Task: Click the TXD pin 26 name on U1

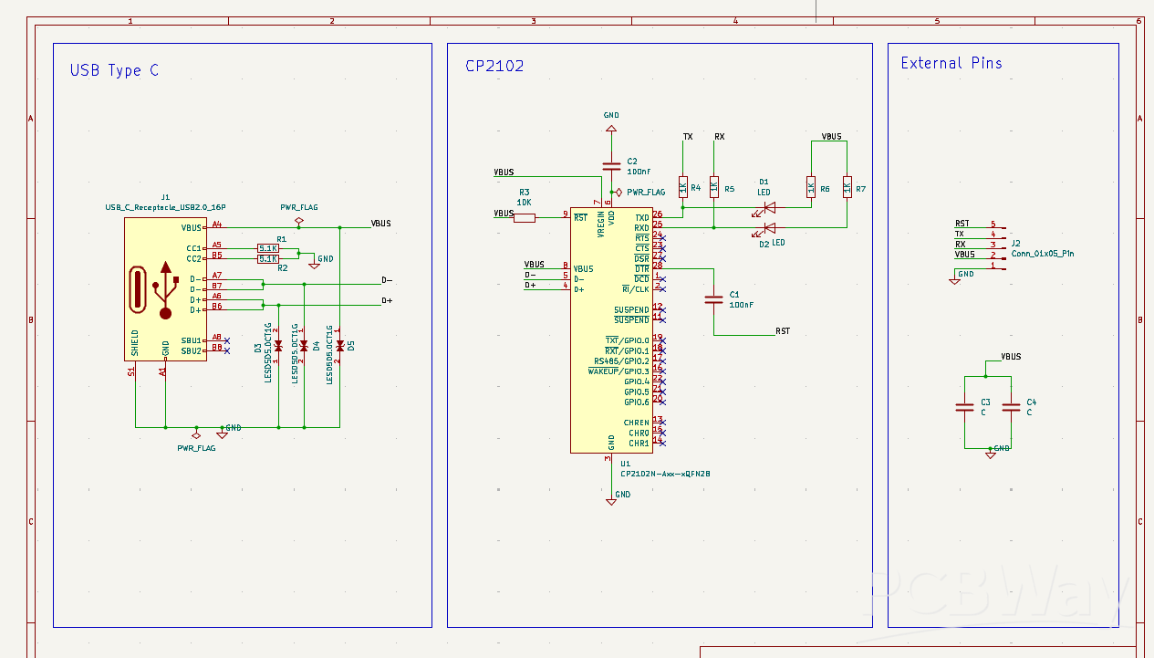Action: coord(642,217)
